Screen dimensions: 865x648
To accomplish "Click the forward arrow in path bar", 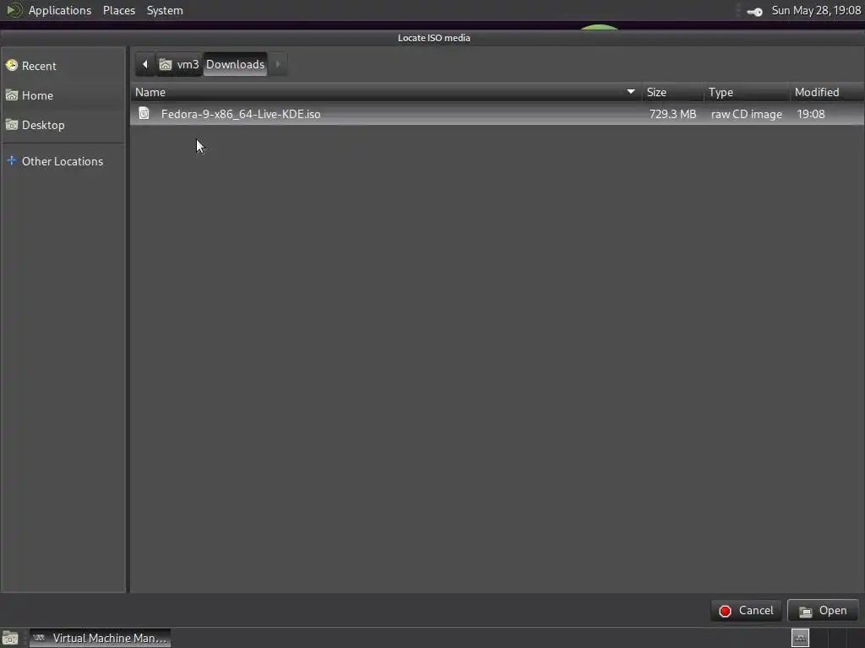I will tap(278, 64).
